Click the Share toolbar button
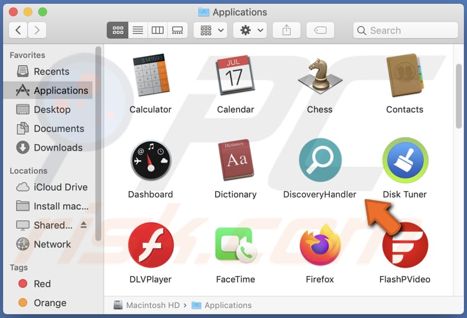The height and width of the screenshot is (318, 467). [x=287, y=30]
